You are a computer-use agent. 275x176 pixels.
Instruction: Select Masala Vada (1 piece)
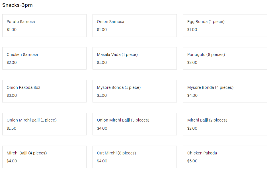(x=134, y=58)
